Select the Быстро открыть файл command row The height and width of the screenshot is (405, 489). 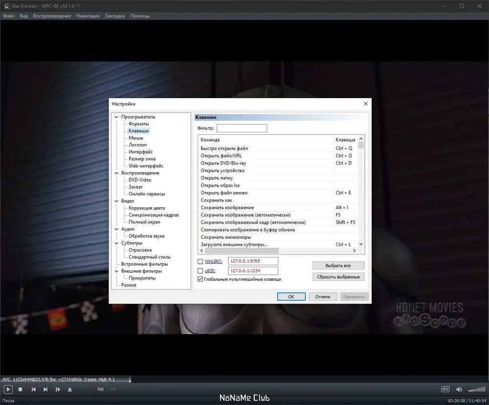tap(278, 149)
